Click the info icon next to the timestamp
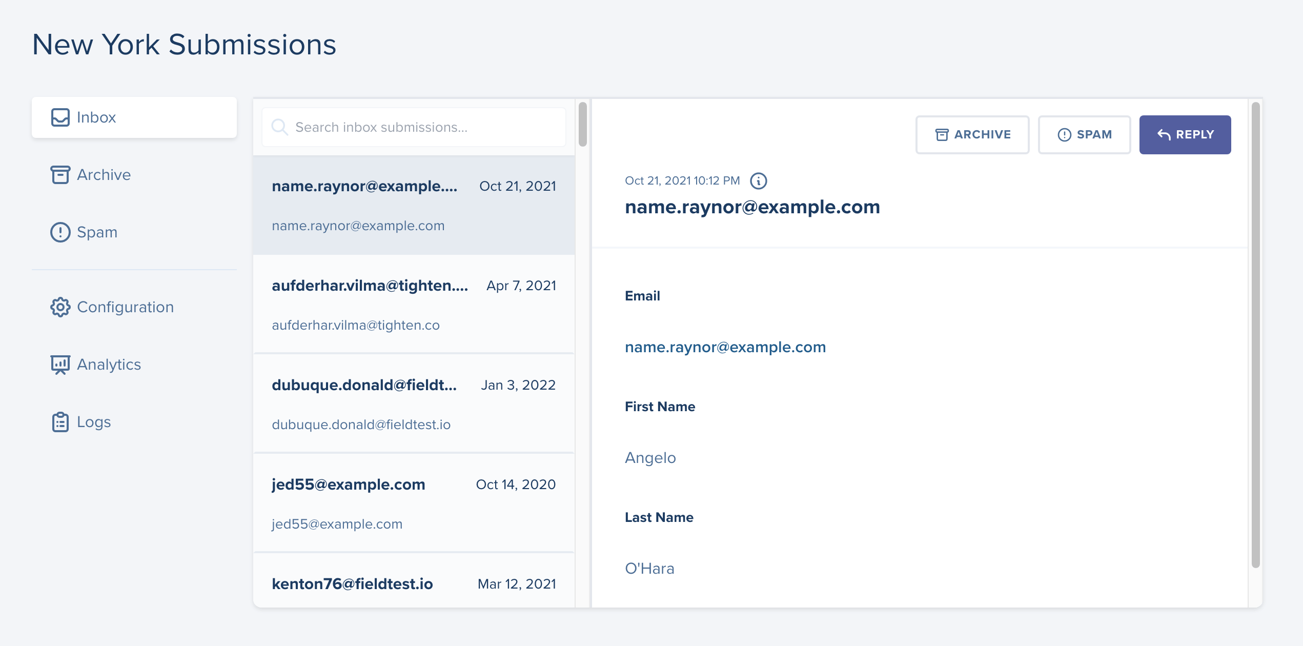 point(760,180)
